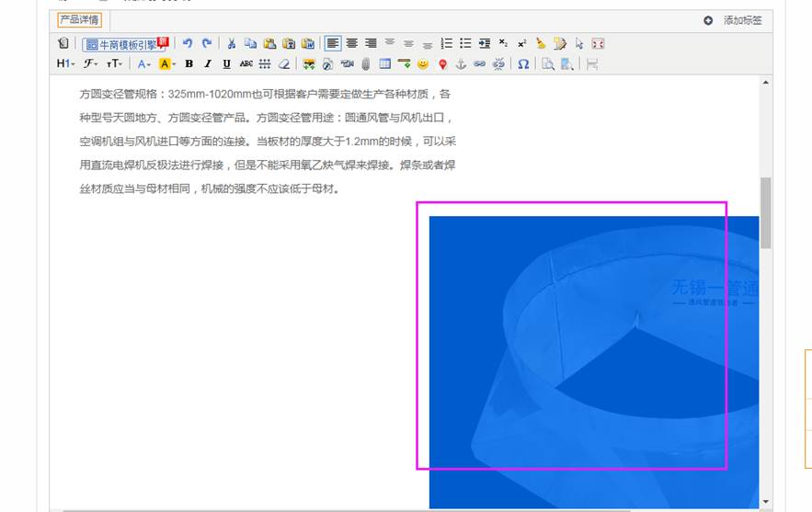Click the editor scroll down arrow
This screenshot has width=812, height=512.
[x=765, y=502]
